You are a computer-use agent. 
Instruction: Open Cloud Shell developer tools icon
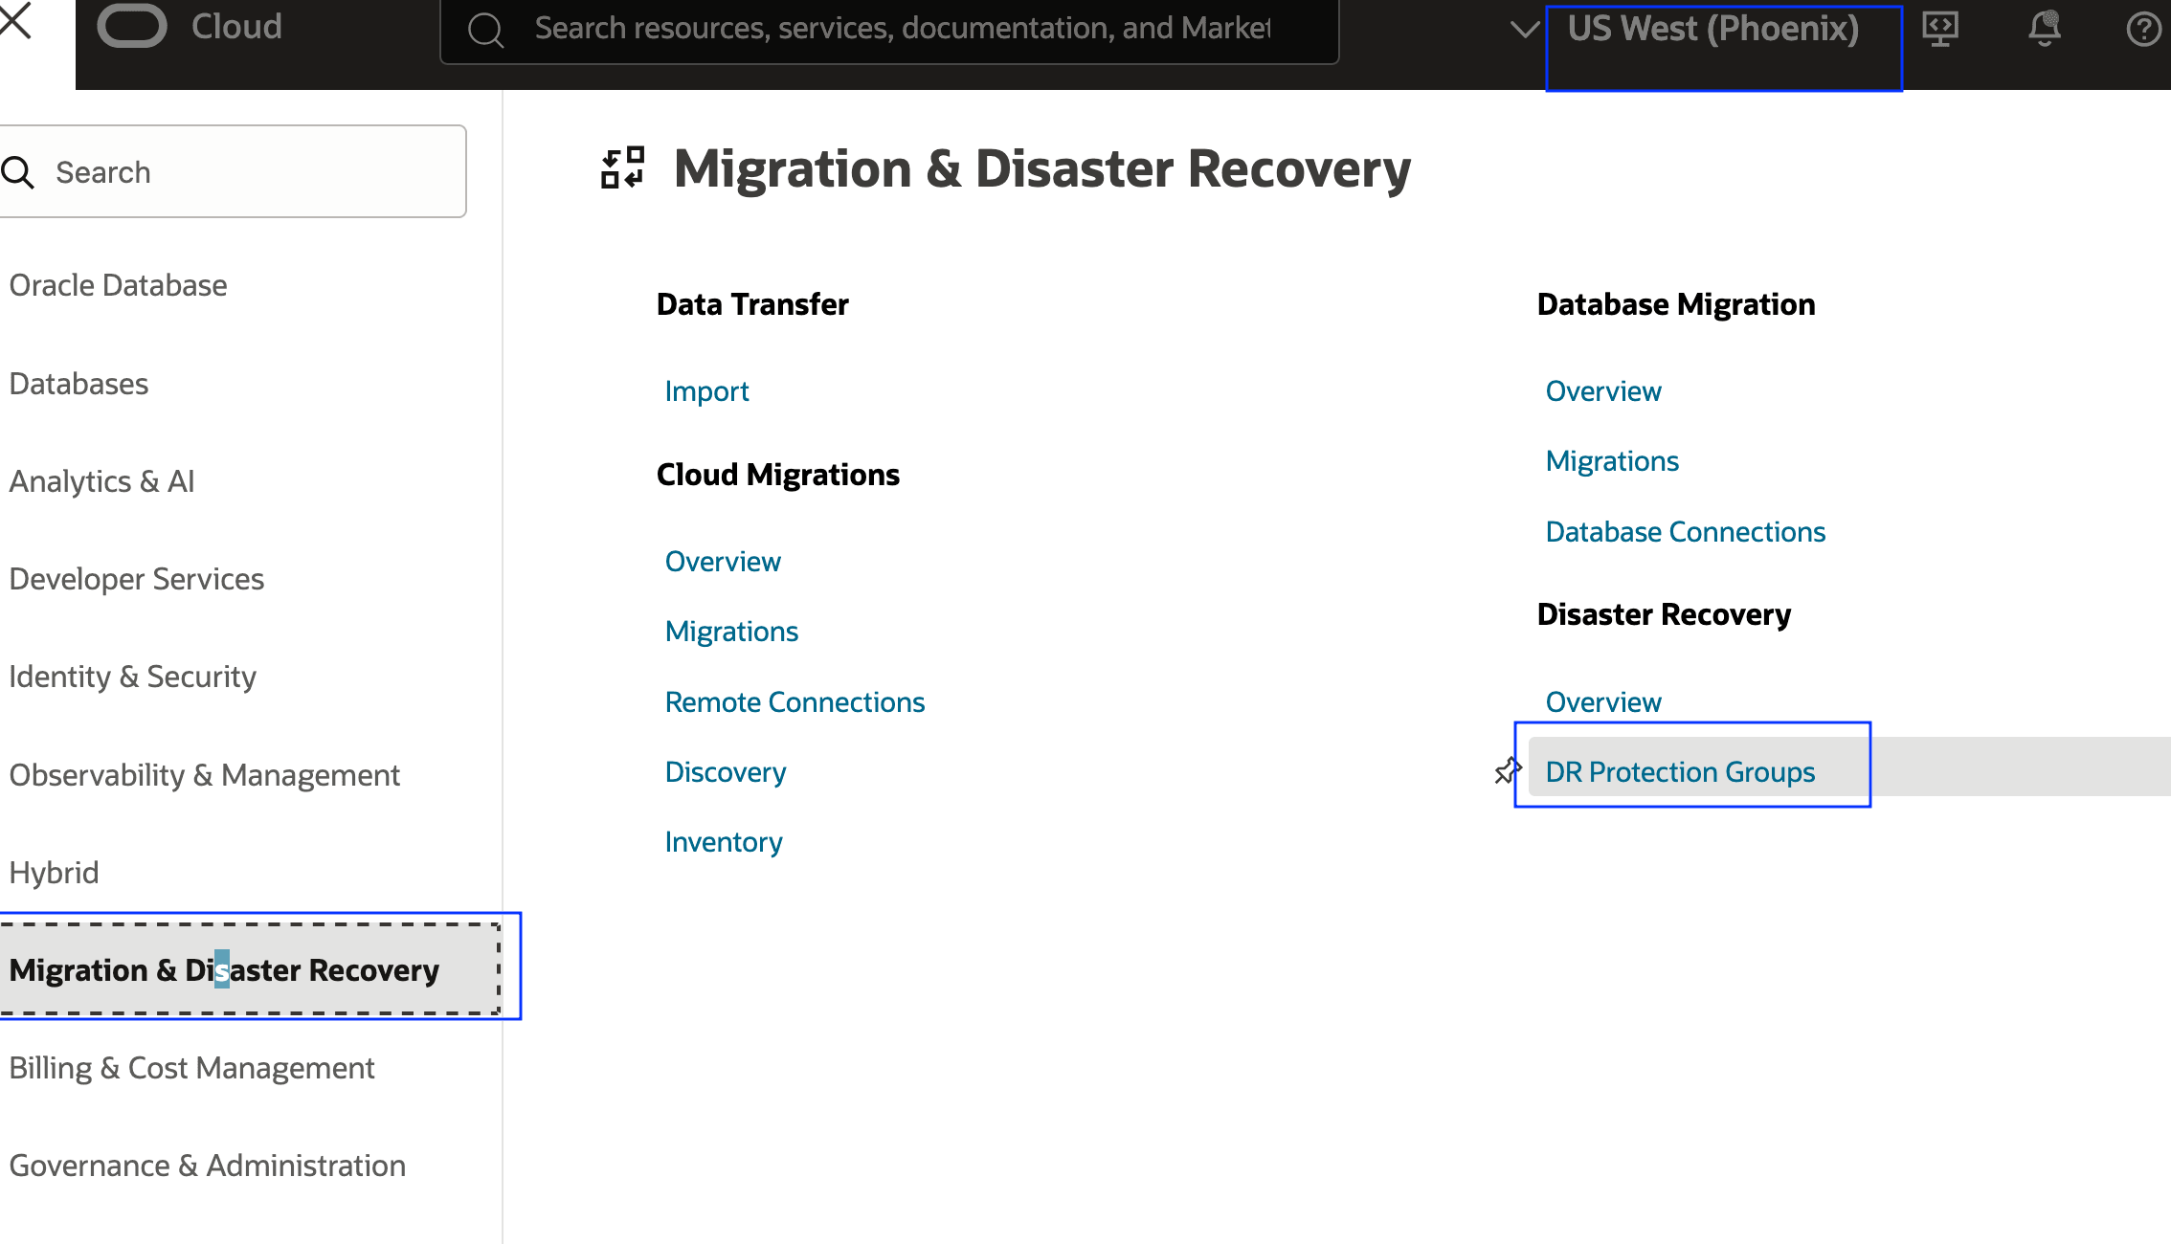point(1940,29)
